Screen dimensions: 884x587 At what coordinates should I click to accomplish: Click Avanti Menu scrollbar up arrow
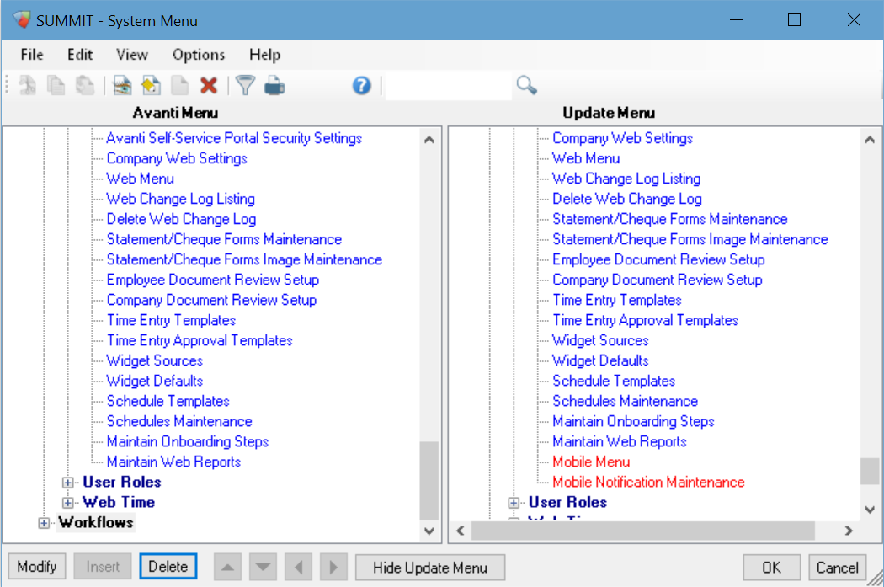pos(429,139)
